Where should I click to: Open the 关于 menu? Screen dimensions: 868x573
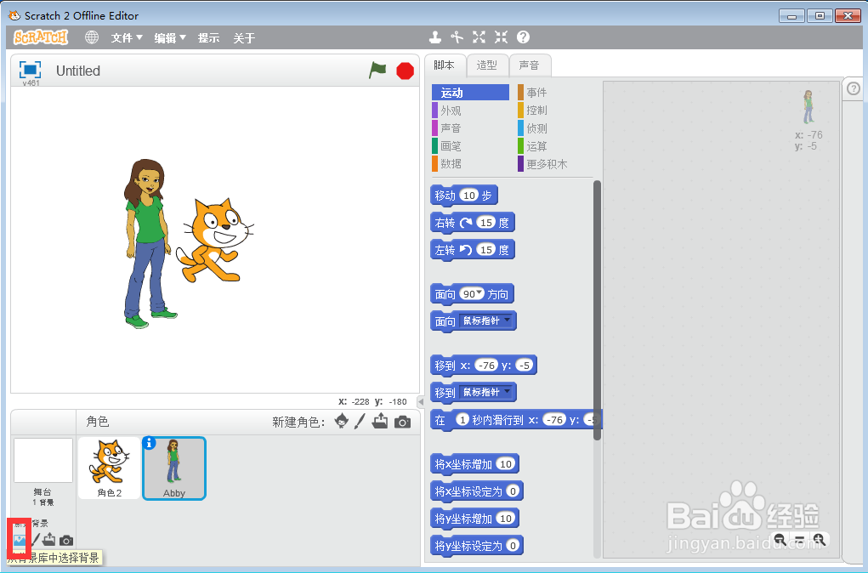coord(244,37)
